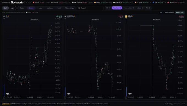This screenshot has width=187, height=106.
Task: Click the PALLADIUM ticker name
Action: tap(78, 2)
